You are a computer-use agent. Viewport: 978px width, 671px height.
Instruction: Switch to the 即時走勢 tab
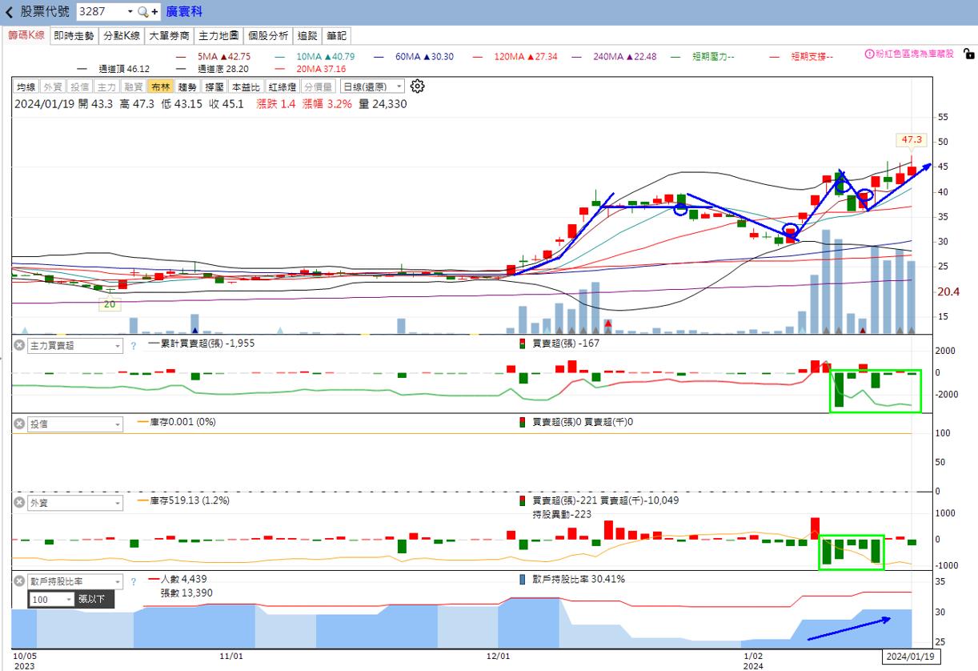pos(74,36)
